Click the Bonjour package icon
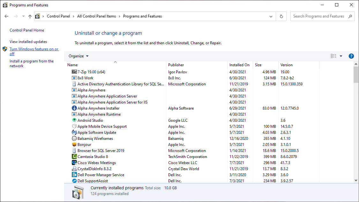The width and height of the screenshot is (359, 202). tap(74, 144)
